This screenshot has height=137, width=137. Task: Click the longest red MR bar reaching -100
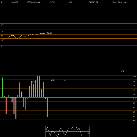tap(16, 108)
